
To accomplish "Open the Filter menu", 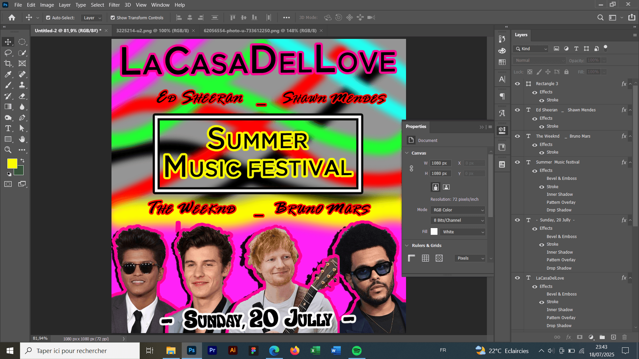I will point(114,5).
